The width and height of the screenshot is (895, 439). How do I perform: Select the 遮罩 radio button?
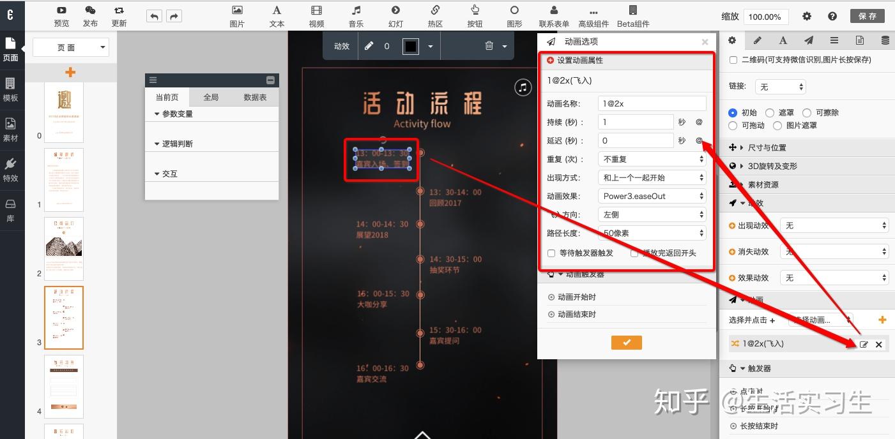click(x=770, y=112)
